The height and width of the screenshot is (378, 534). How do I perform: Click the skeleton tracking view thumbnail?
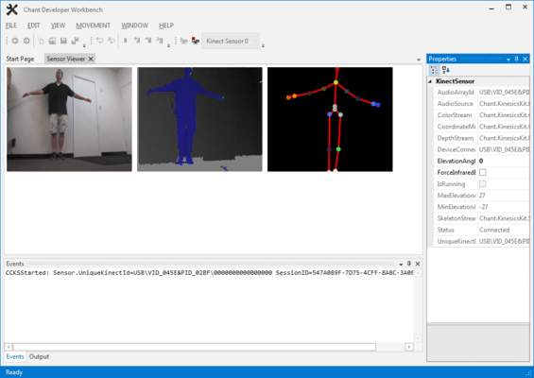(x=330, y=119)
